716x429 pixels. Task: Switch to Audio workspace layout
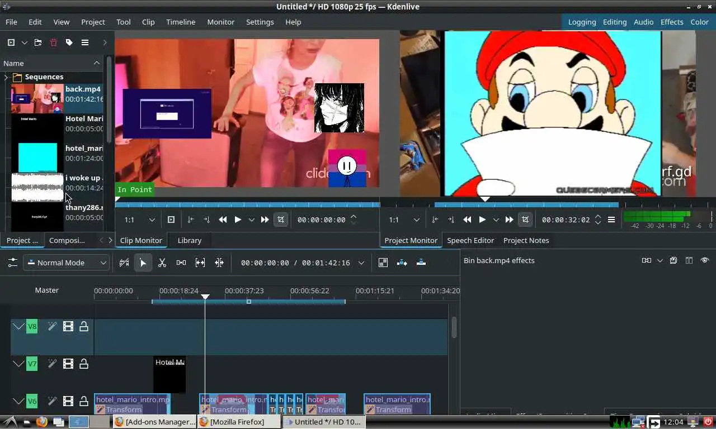pyautogui.click(x=643, y=22)
